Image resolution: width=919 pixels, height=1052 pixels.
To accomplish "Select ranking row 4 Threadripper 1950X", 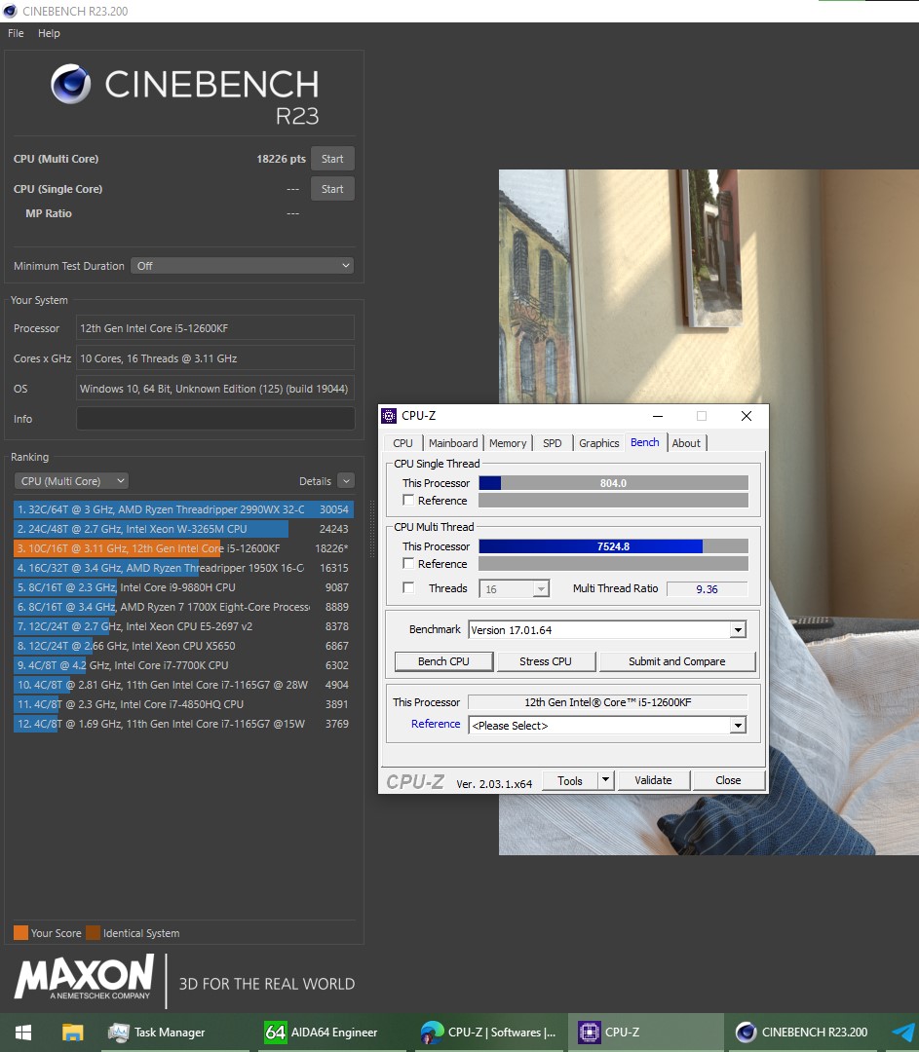I will click(x=183, y=568).
